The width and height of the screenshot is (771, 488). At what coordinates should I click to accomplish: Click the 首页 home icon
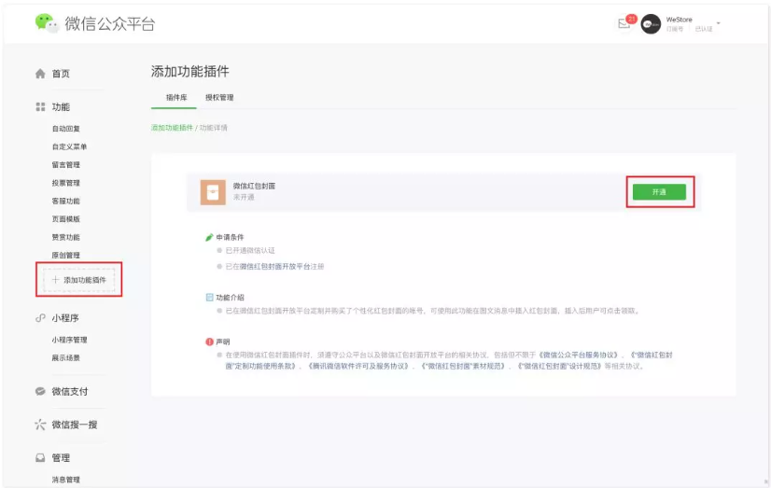click(x=40, y=74)
